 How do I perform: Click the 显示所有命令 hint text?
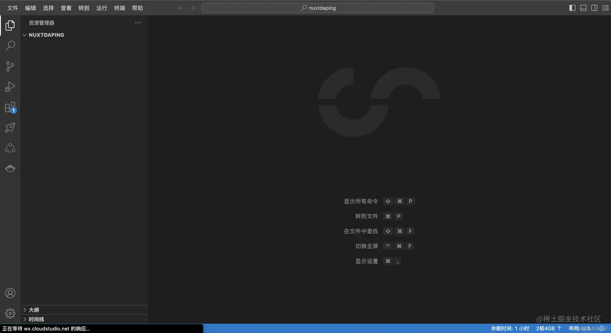pos(361,201)
